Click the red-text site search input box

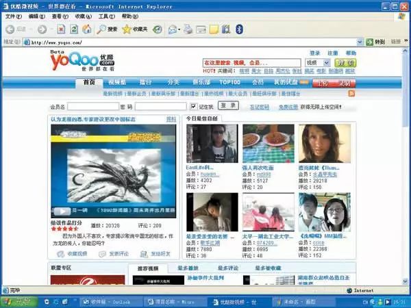click(x=251, y=63)
